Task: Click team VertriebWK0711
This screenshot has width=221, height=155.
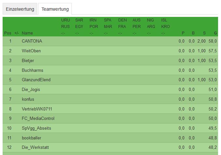Action: click(37, 109)
